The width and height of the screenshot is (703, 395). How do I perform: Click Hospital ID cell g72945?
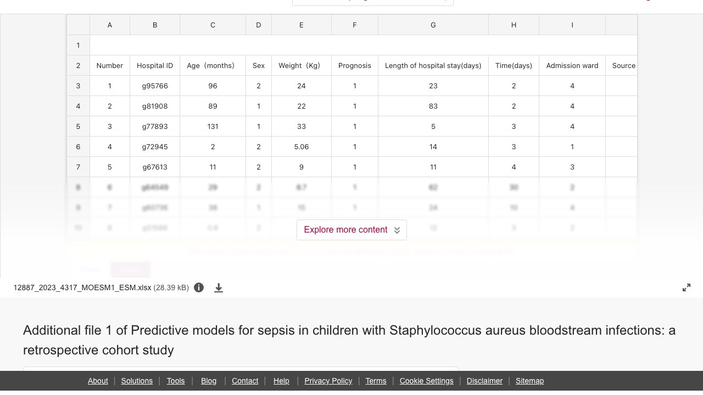point(155,146)
